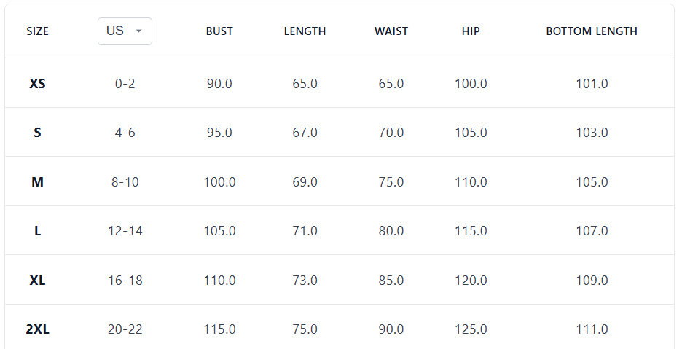Select the L size row label
The width and height of the screenshot is (682, 349).
[x=38, y=231]
